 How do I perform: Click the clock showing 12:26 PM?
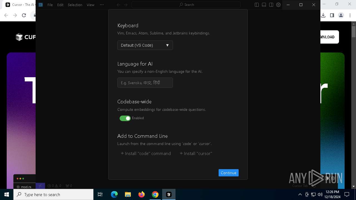332,194
